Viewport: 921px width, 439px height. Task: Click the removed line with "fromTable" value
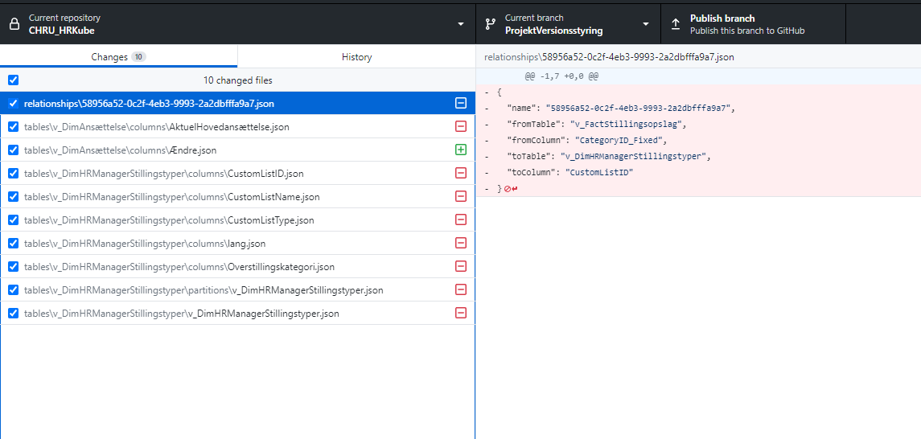click(698, 125)
